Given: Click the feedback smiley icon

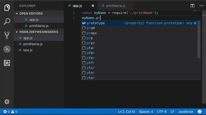Looking at the screenshot, I should click(x=200, y=111).
